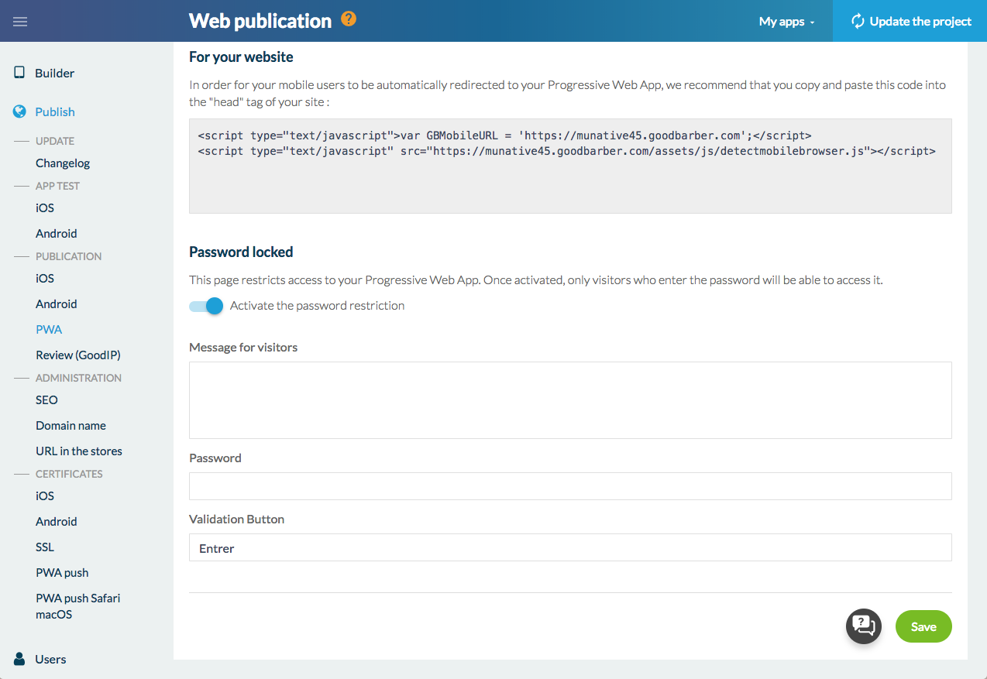Click the Users person icon
Screen dimensions: 987x679
(20, 659)
